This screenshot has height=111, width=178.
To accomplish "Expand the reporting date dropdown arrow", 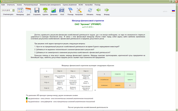I will pos(13,10).
